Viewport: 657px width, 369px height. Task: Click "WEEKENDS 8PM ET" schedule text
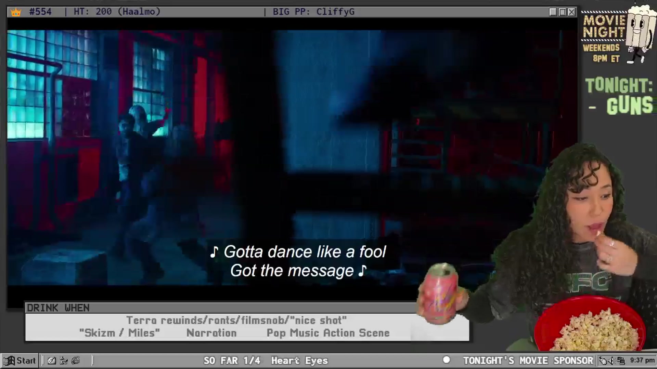point(601,53)
